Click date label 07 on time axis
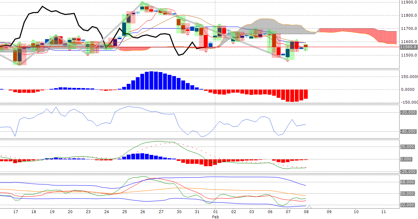The image size is (418, 219). [x=288, y=211]
